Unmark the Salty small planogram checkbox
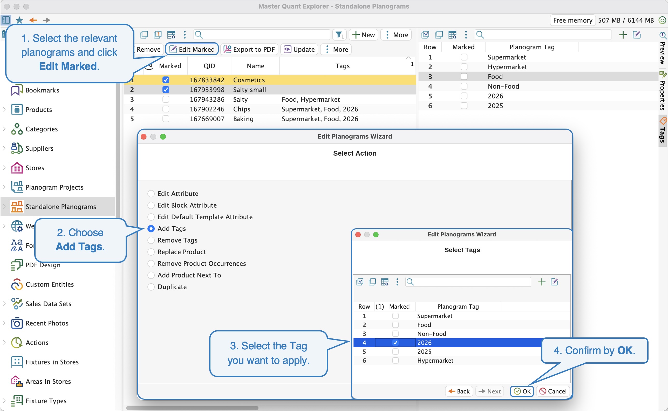The width and height of the screenshot is (668, 413). [166, 90]
